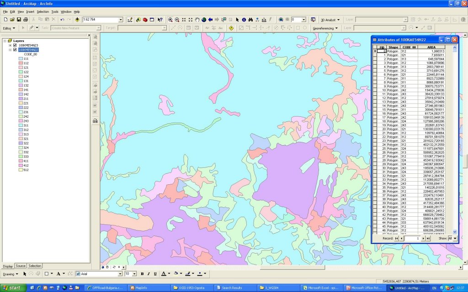Activate the Identify tool
The height and width of the screenshot is (292, 468).
(244, 20)
